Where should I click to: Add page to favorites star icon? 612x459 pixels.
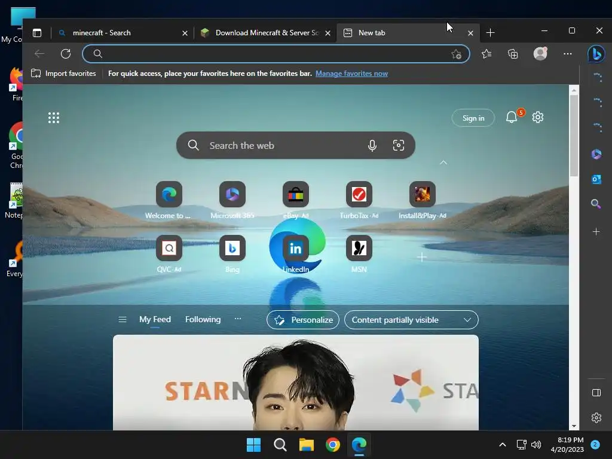pos(456,54)
